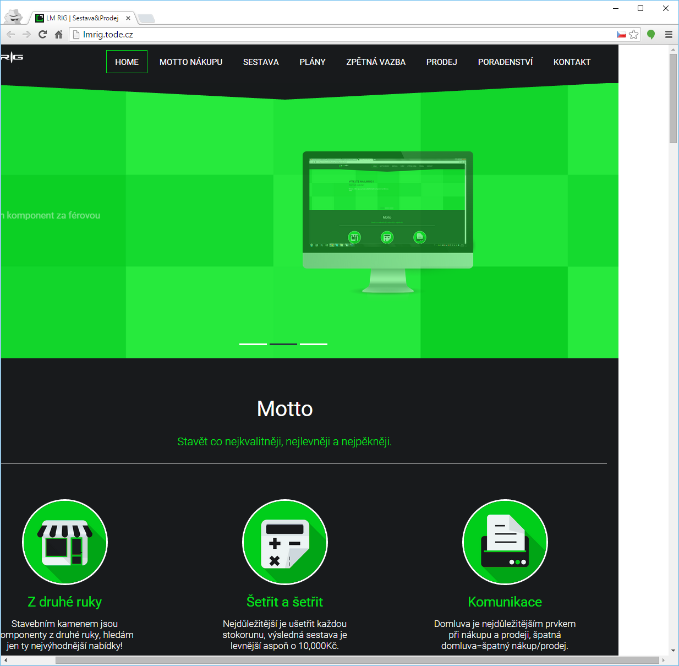679x666 pixels.
Task: Click the browser reload button
Action: (x=42, y=34)
